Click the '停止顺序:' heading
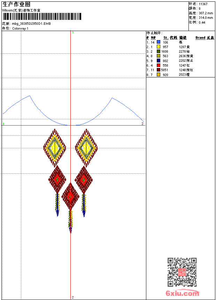 154,33
